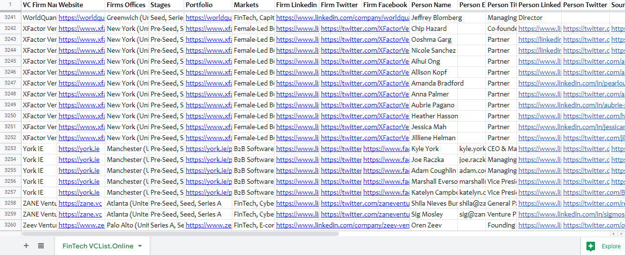Open Amanda Bradford's LinkedIn profile link
This screenshot has width=625, height=255.
click(x=571, y=83)
